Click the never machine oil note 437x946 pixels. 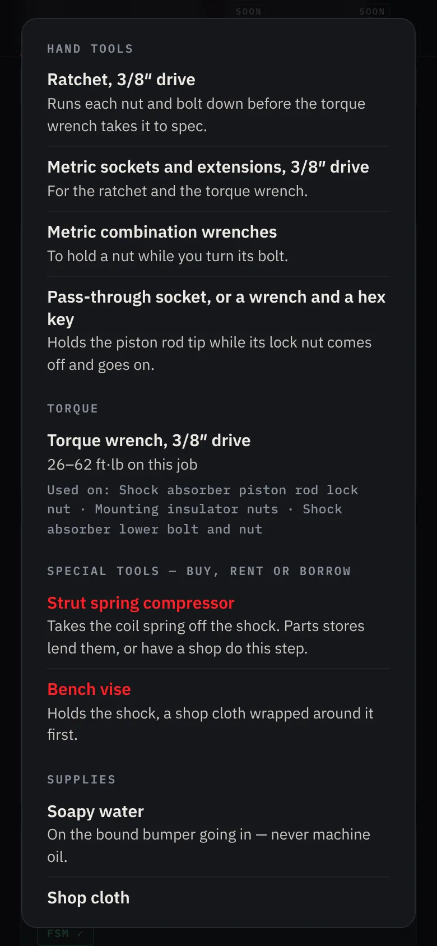[208, 846]
